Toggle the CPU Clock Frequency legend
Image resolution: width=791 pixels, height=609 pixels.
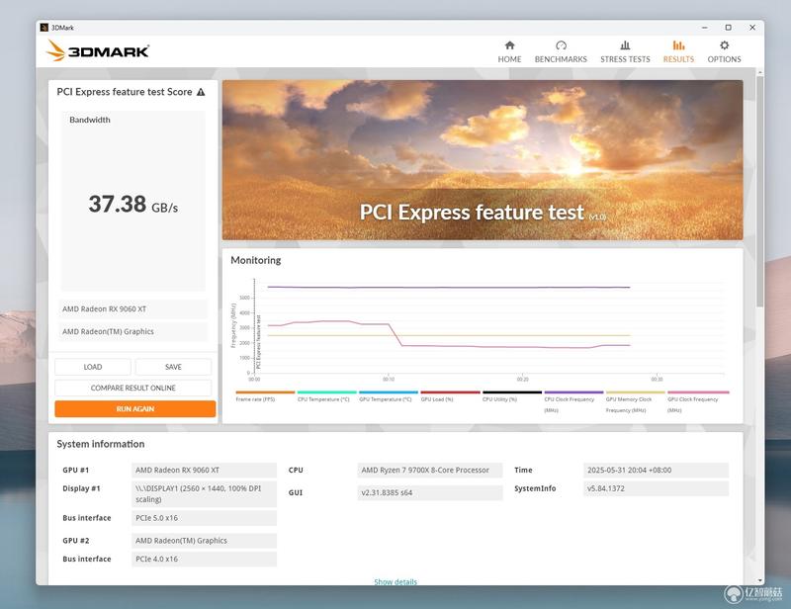point(573,401)
